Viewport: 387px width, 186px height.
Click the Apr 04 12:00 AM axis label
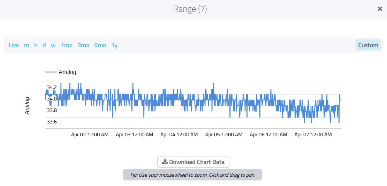coord(179,135)
